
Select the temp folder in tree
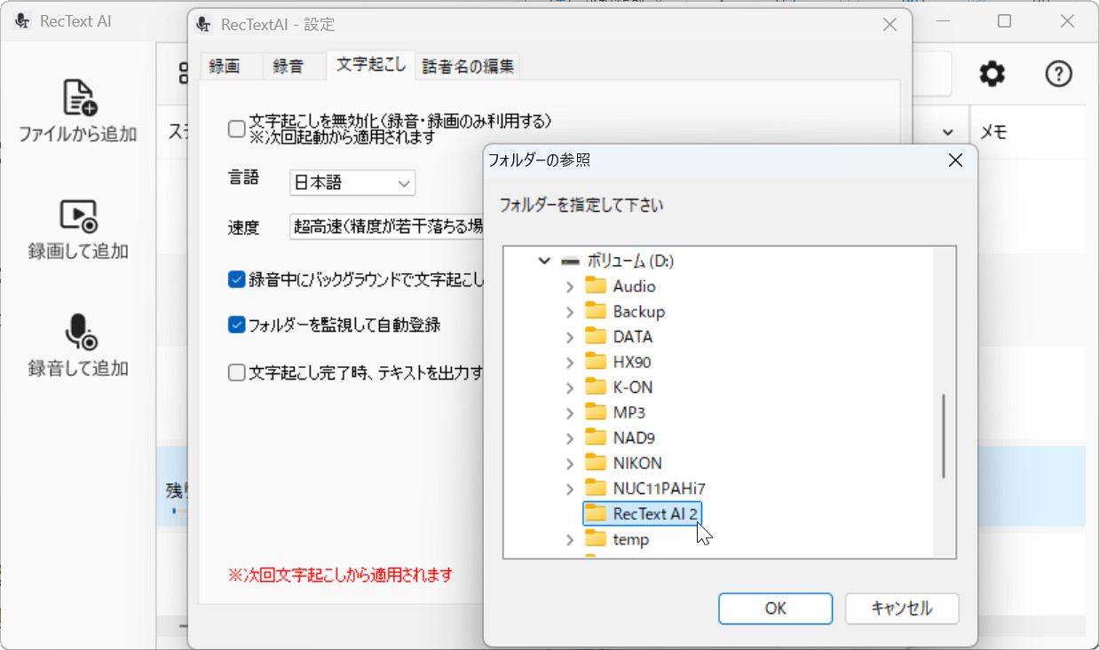(x=630, y=540)
